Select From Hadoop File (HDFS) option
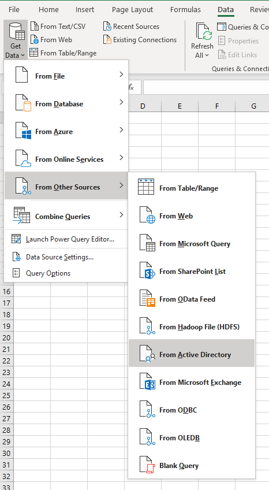This screenshot has width=269, height=490. point(192,326)
